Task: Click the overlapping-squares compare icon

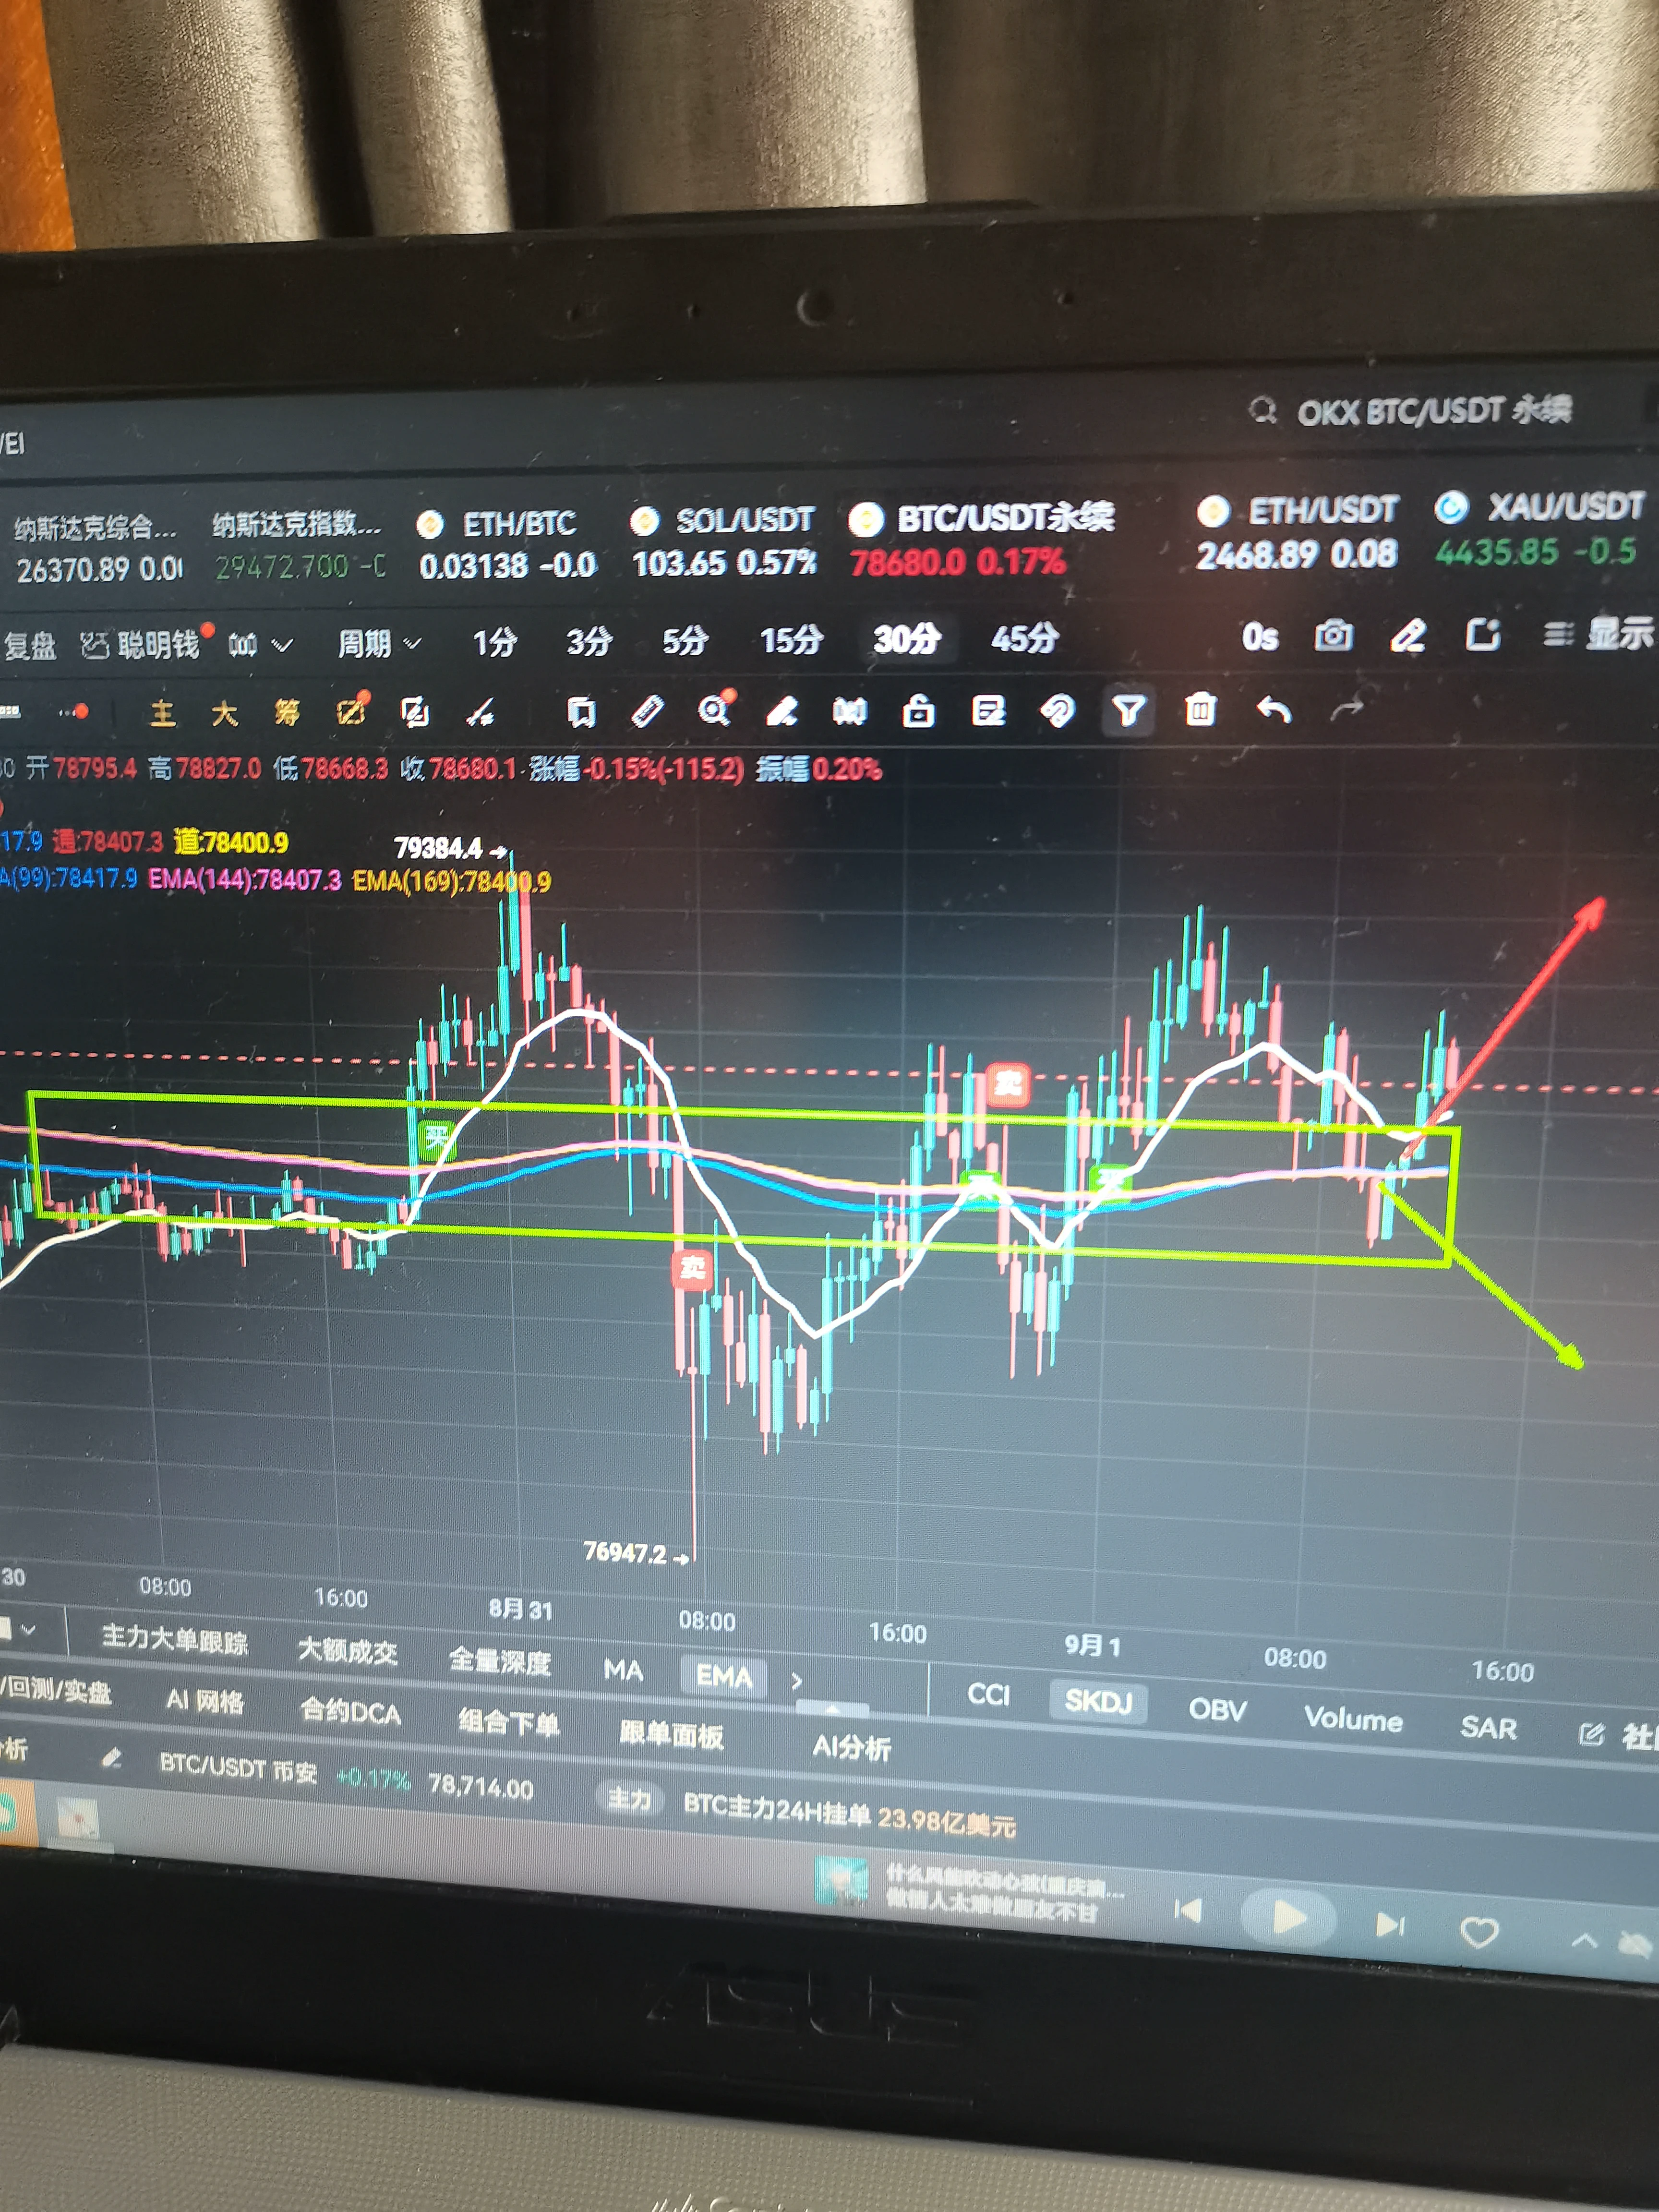Action: 415,712
